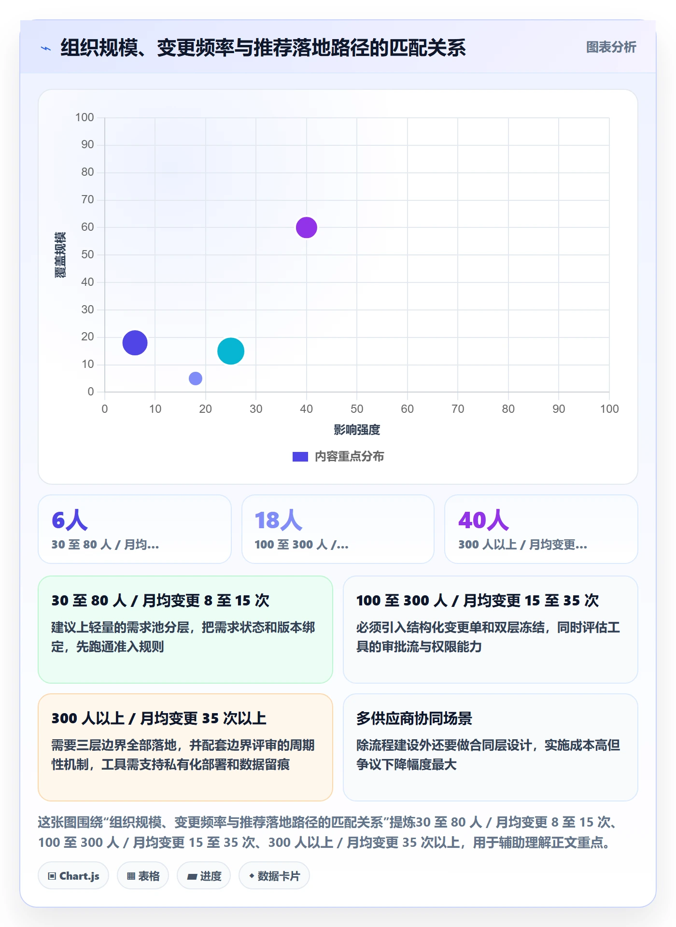
Task: Open the 40人 stat card
Action: pos(541,529)
